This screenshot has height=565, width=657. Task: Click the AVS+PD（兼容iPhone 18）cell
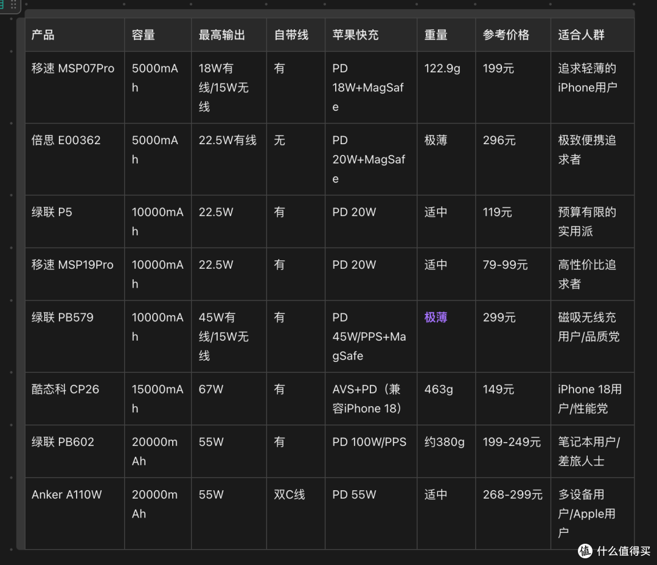371,399
